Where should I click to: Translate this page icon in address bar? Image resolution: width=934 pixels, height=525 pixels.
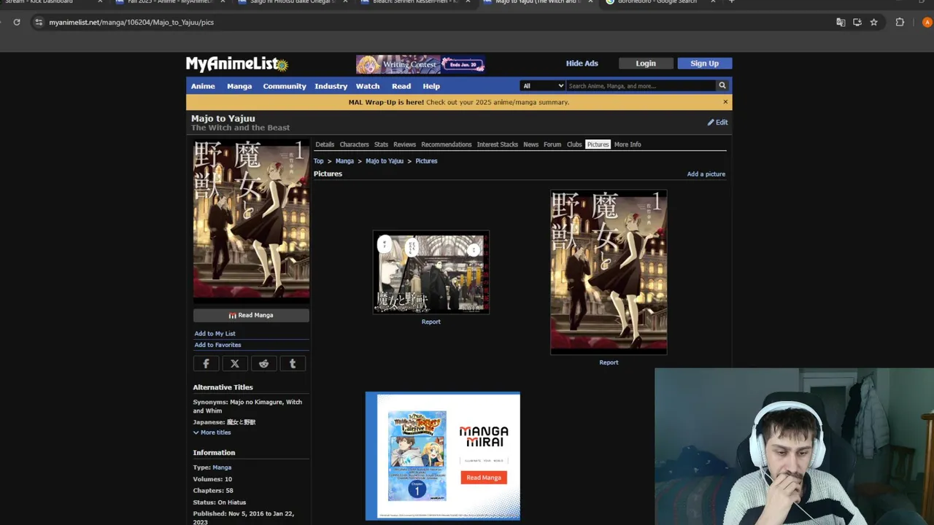841,22
